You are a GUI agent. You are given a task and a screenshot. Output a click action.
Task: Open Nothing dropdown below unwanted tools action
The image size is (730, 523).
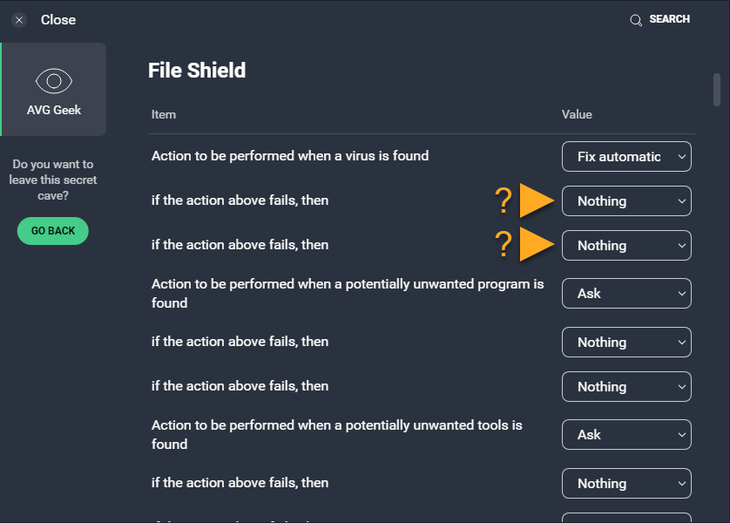(x=626, y=484)
